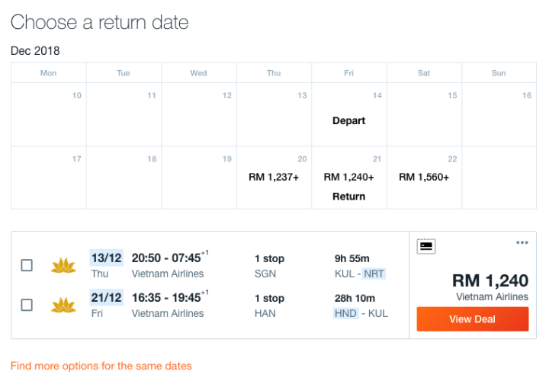
Task: Tick checkbox for 21/12 return flight
Action: tap(27, 305)
